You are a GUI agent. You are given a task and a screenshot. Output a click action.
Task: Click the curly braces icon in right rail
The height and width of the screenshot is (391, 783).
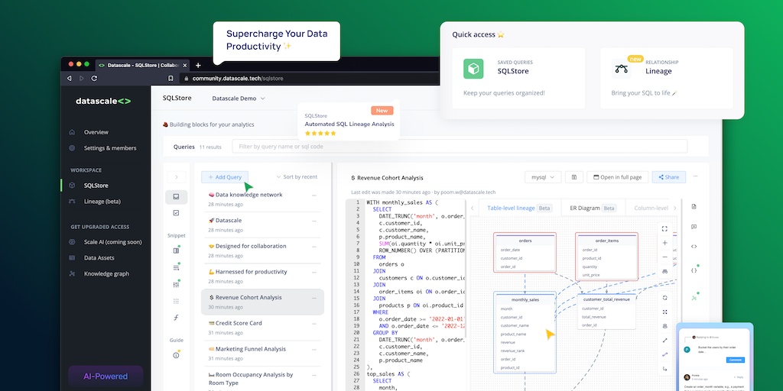[x=694, y=270]
